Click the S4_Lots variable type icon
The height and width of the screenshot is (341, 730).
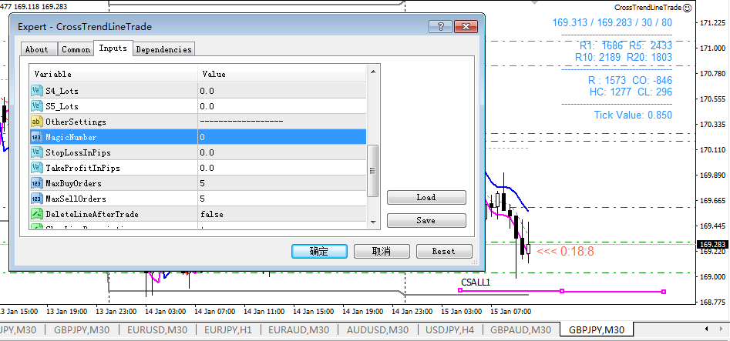click(x=37, y=91)
